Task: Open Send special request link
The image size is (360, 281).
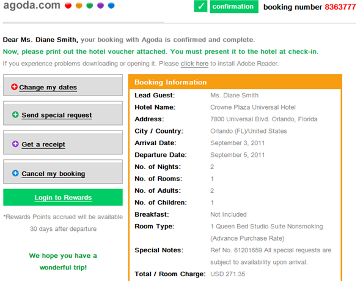Action: click(x=57, y=115)
